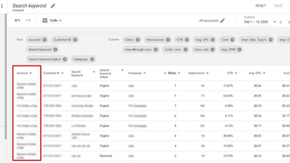This screenshot has width=290, height=163.
Task: Click the table chart type icon
Action: point(45,20)
